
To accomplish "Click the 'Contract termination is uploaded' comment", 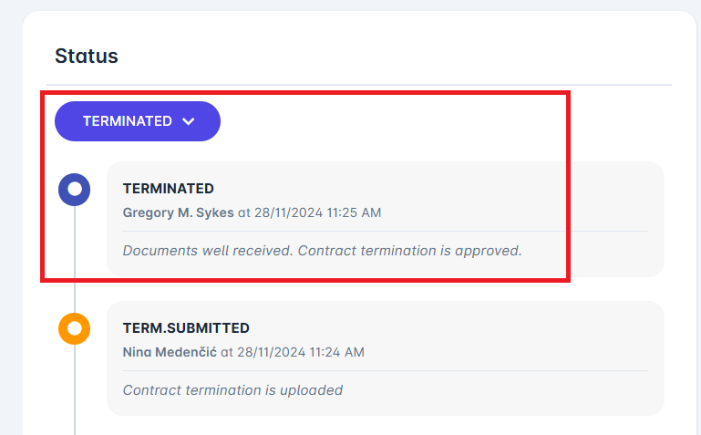I will point(232,390).
